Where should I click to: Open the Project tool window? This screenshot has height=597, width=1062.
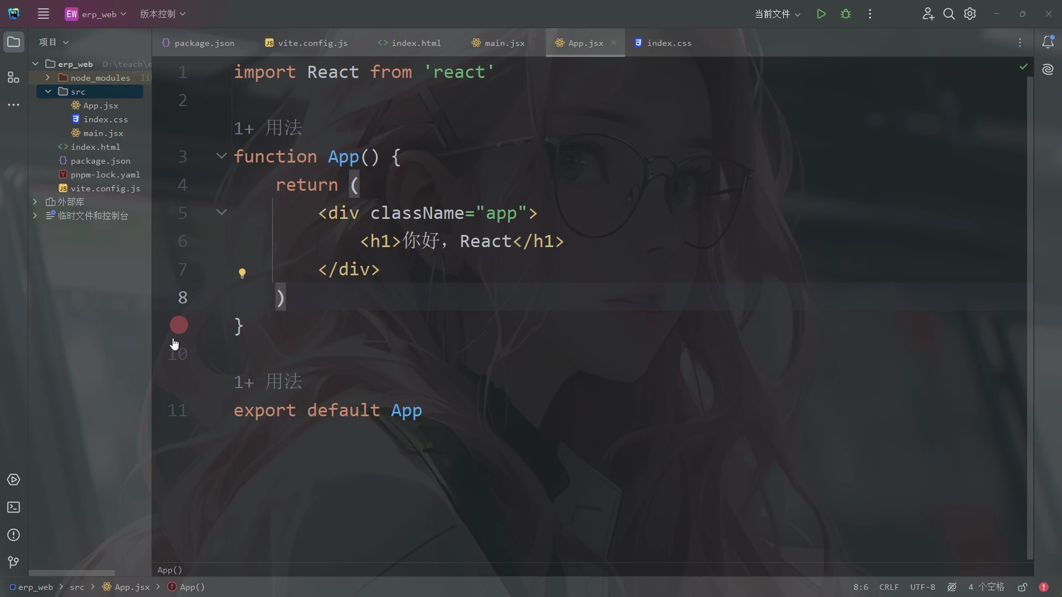(x=13, y=41)
